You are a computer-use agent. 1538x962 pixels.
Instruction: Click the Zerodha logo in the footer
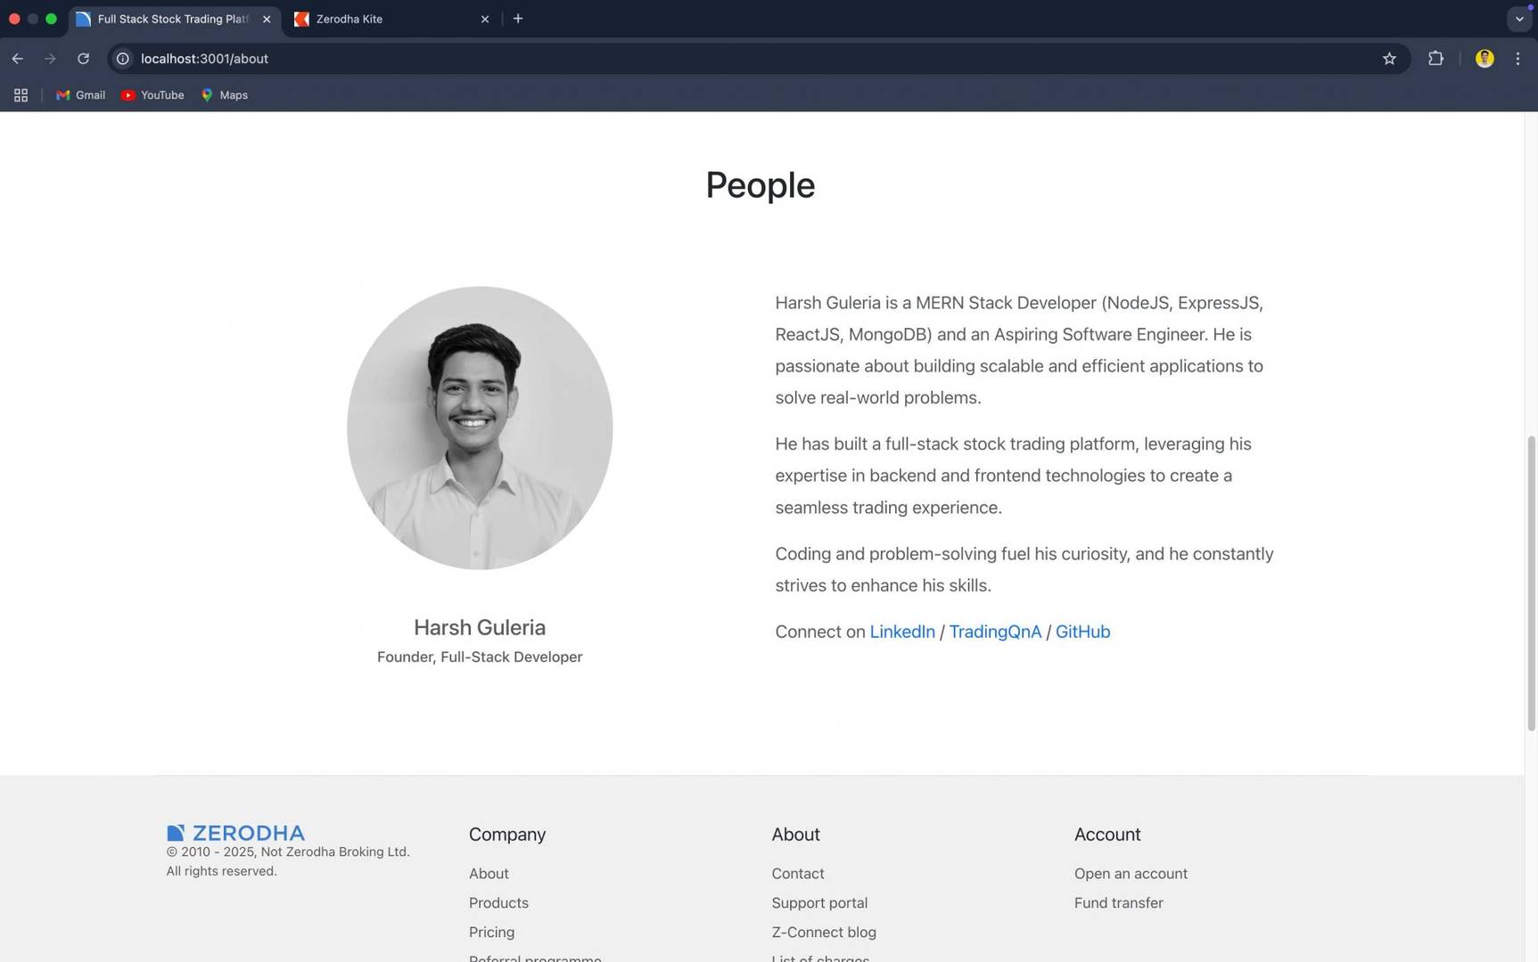235,832
